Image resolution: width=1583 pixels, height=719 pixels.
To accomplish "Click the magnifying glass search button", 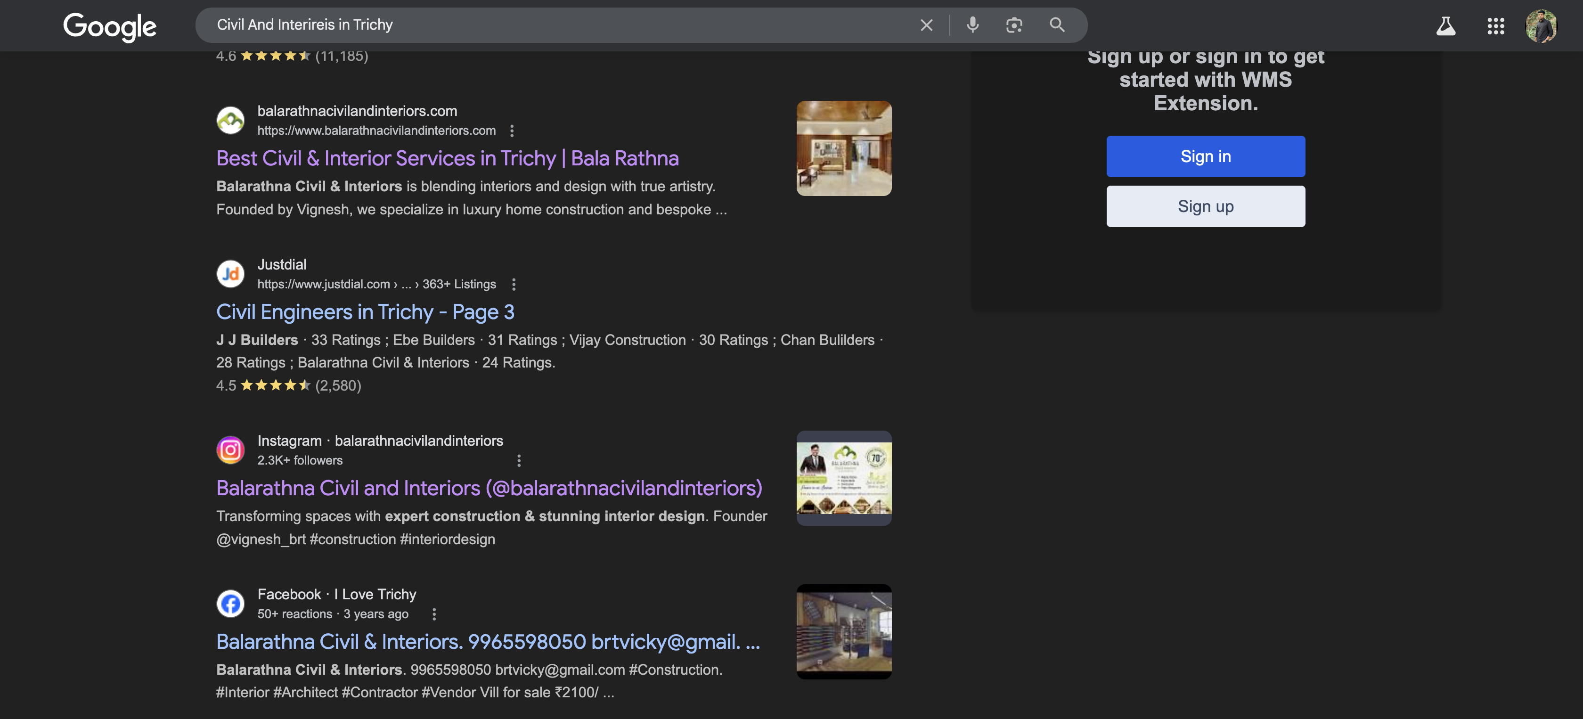I will (1056, 25).
